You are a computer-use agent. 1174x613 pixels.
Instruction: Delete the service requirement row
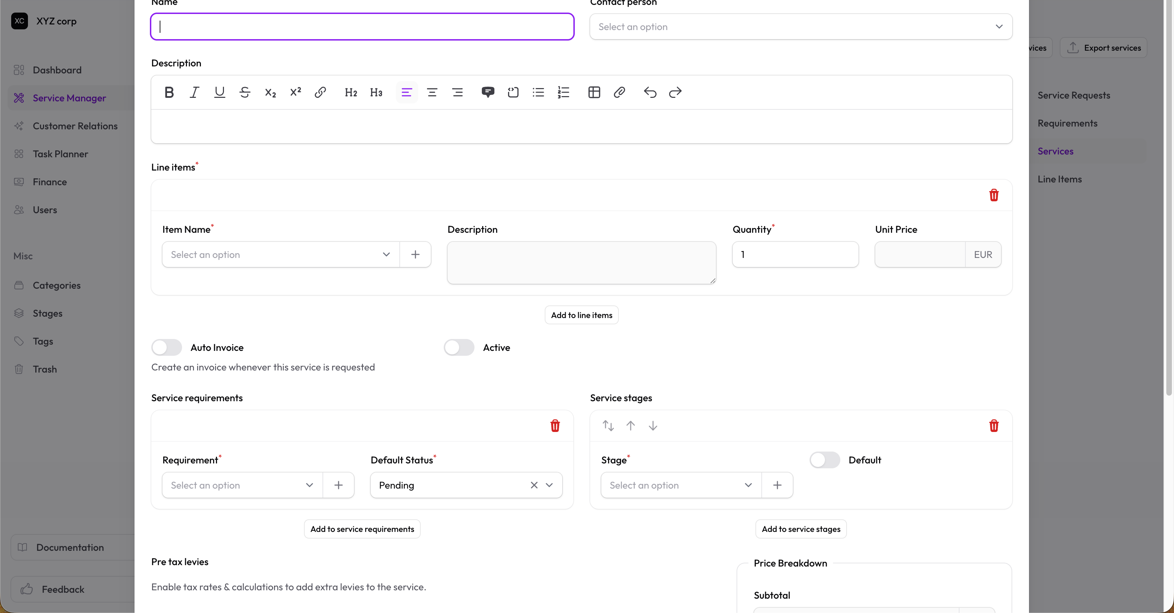tap(555, 426)
